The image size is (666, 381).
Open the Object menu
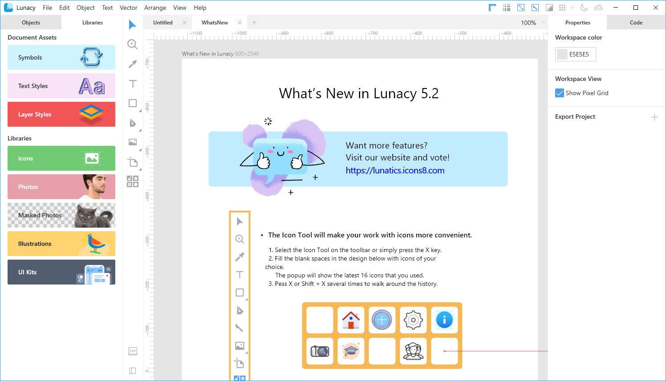(85, 8)
